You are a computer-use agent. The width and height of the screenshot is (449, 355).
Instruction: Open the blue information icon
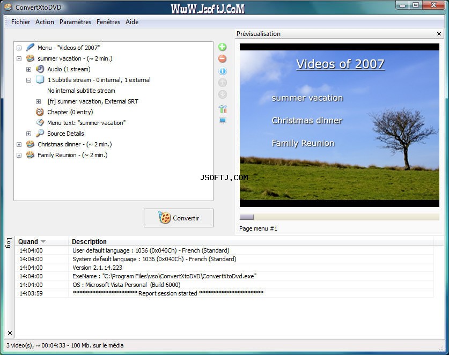(x=222, y=71)
